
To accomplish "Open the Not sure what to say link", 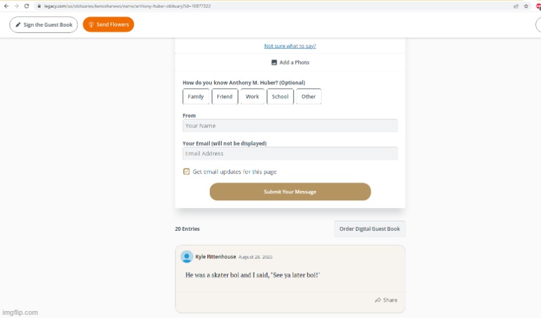I will 290,46.
